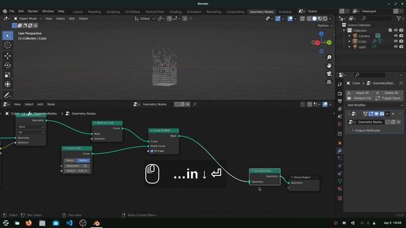Switch to the Geometry Nodes workspace tab

coord(261,11)
